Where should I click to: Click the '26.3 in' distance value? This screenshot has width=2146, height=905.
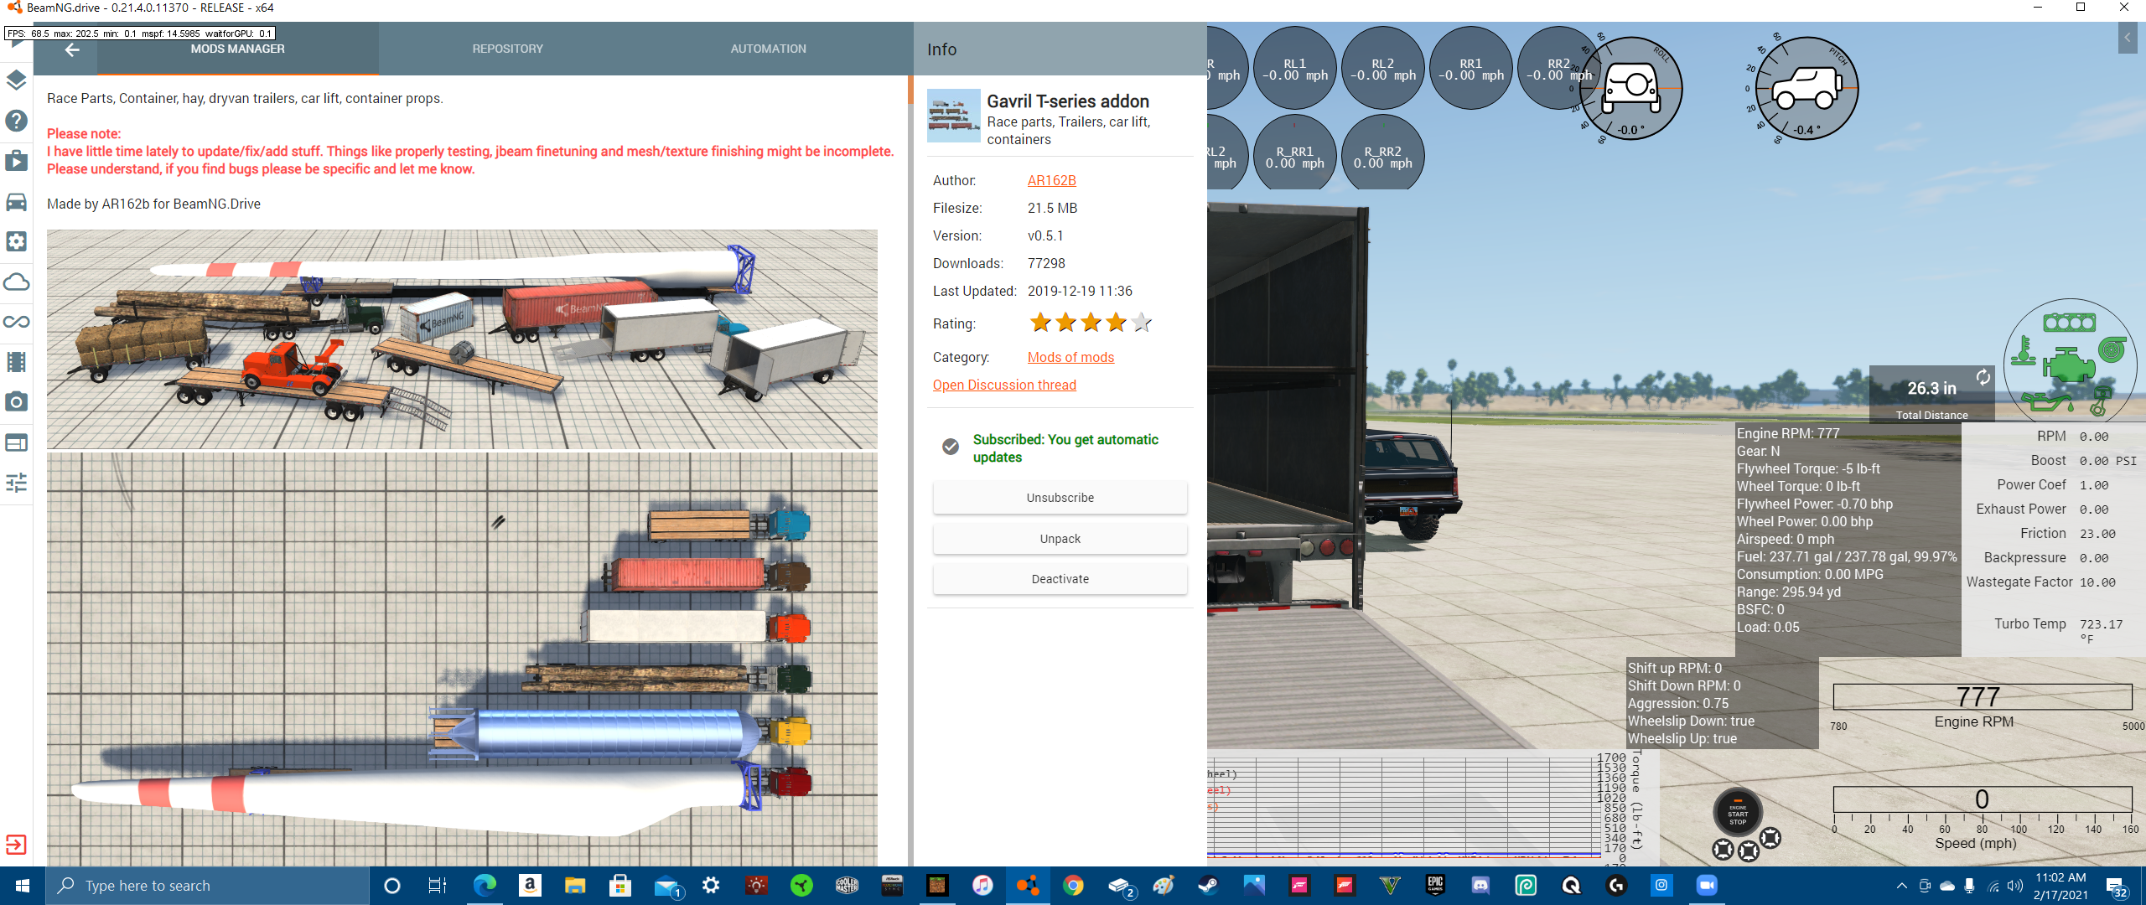[x=1931, y=389]
